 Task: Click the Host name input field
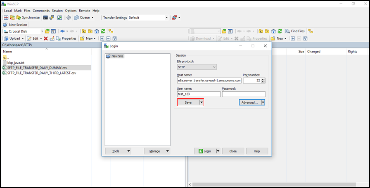209,81
